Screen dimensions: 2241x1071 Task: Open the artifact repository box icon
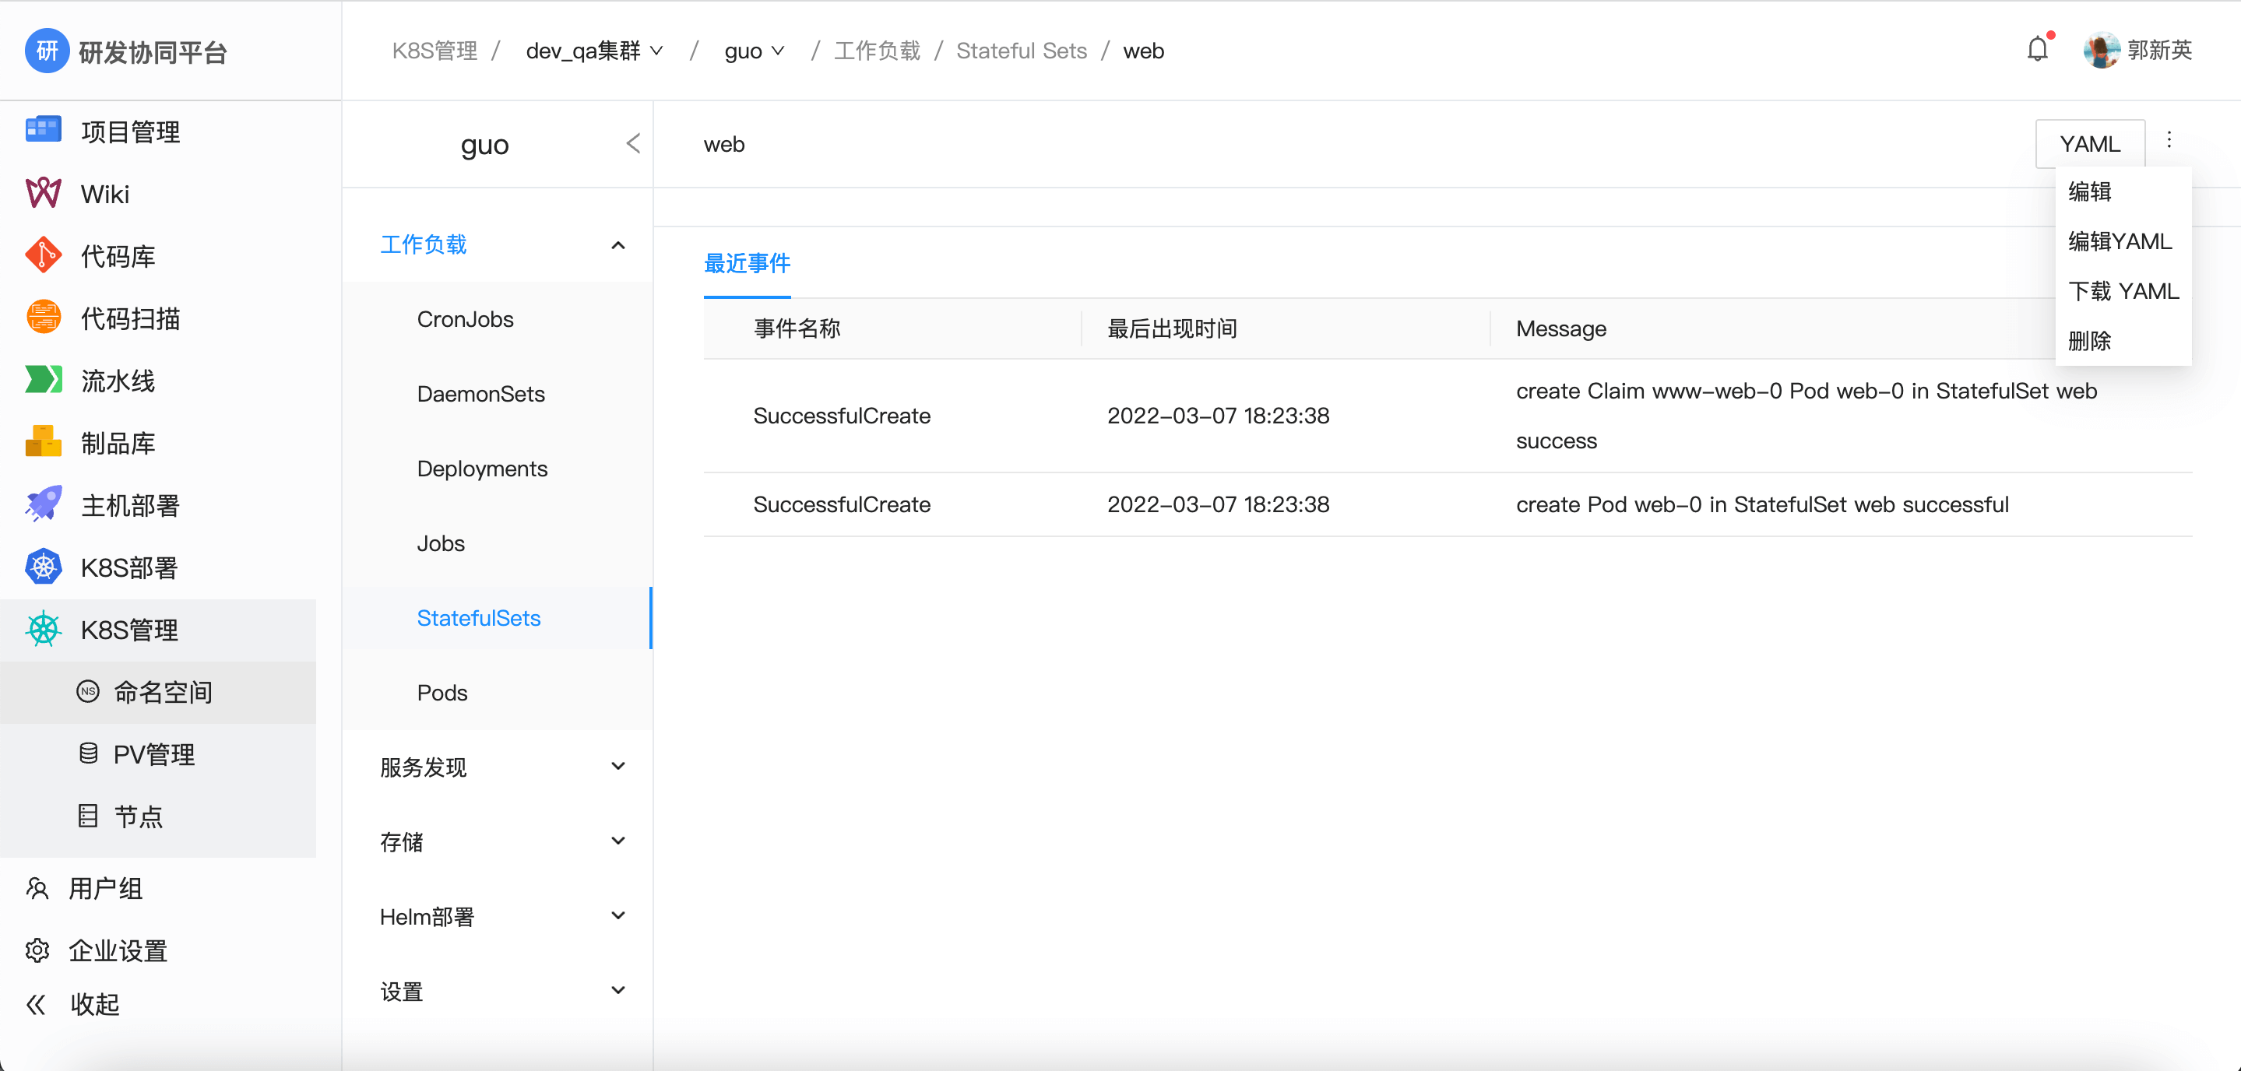43,442
